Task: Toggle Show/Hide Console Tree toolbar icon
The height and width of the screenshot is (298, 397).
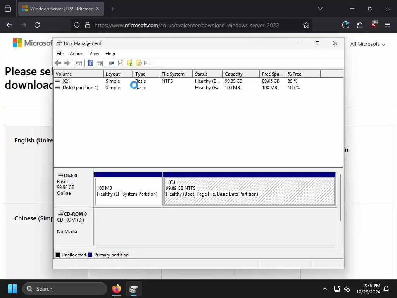Action: click(x=79, y=63)
